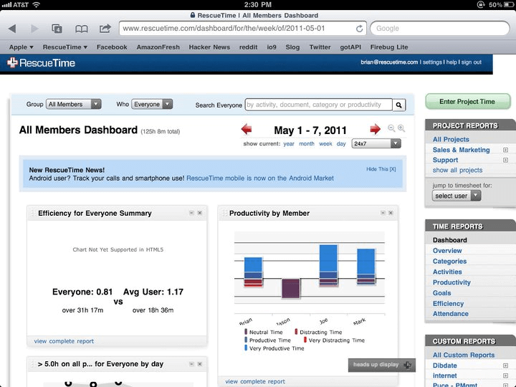Focus the Search Everyone input field
This screenshot has width=516, height=387.
pyautogui.click(x=319, y=105)
